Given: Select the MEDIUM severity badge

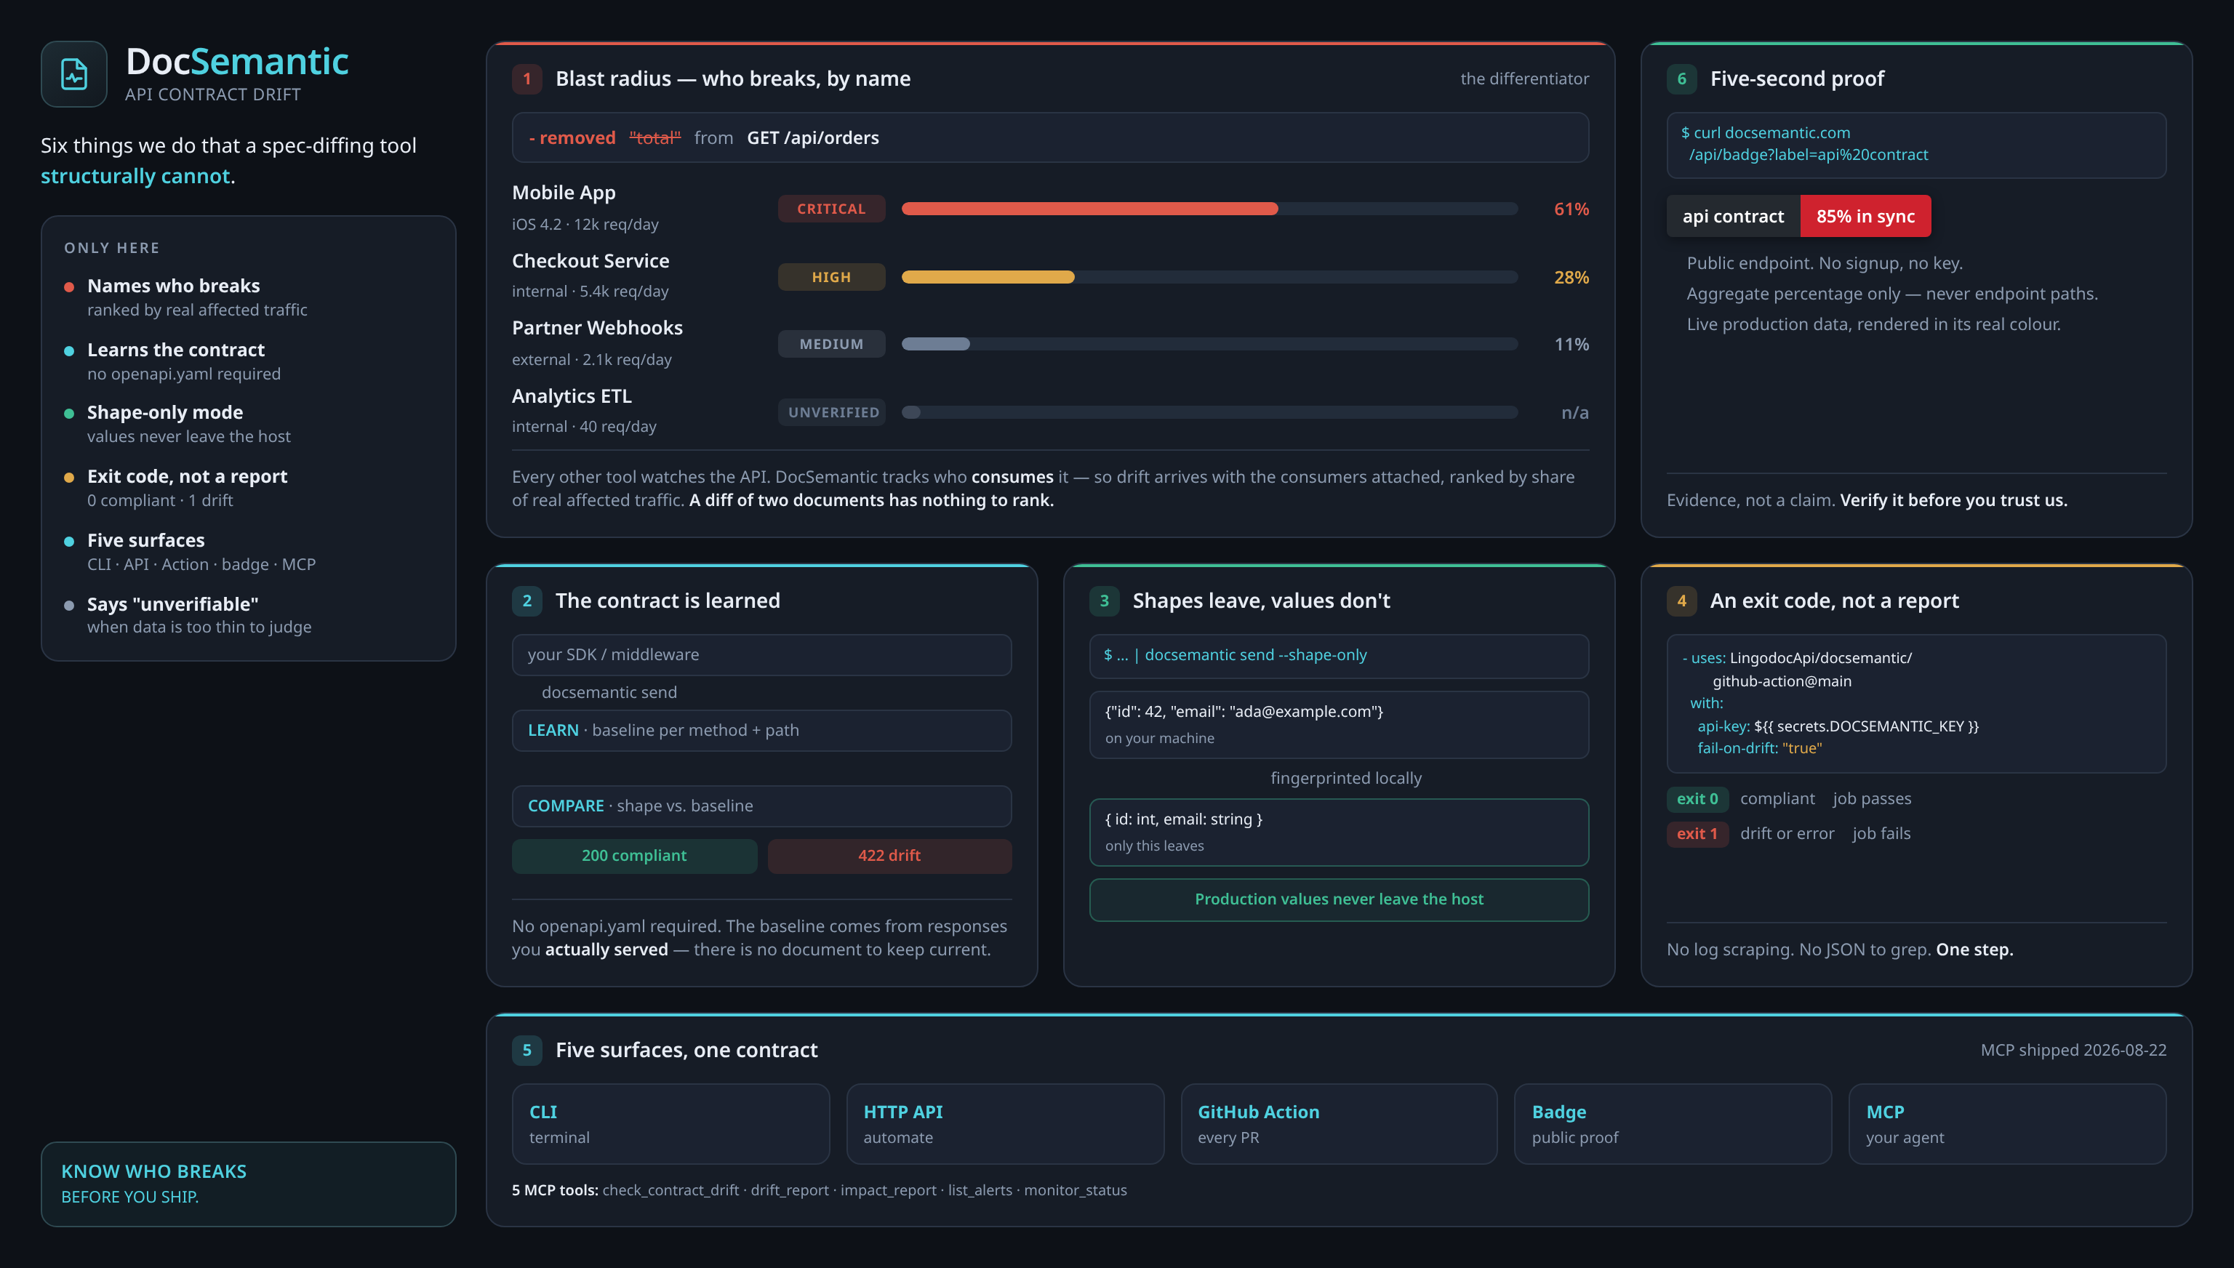Looking at the screenshot, I should click(831, 344).
